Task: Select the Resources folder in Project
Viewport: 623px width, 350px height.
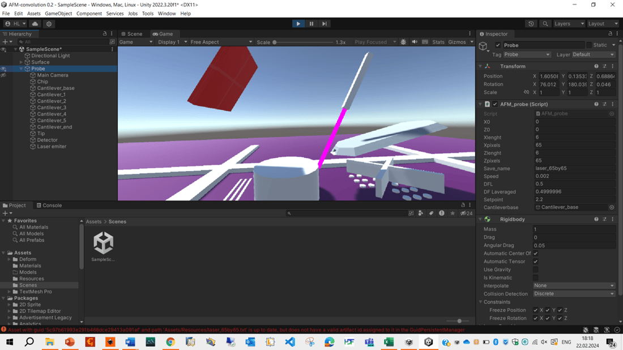Action: [x=31, y=279]
